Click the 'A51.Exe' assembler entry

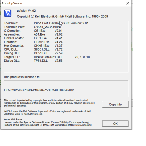click(x=39, y=34)
